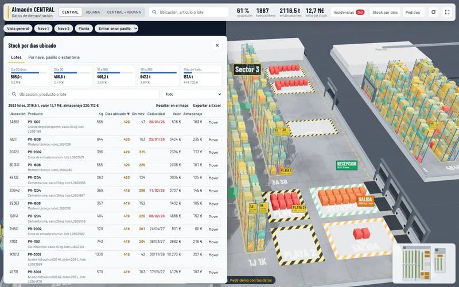Select Por nave, pasillo o estantería tab

click(x=54, y=57)
